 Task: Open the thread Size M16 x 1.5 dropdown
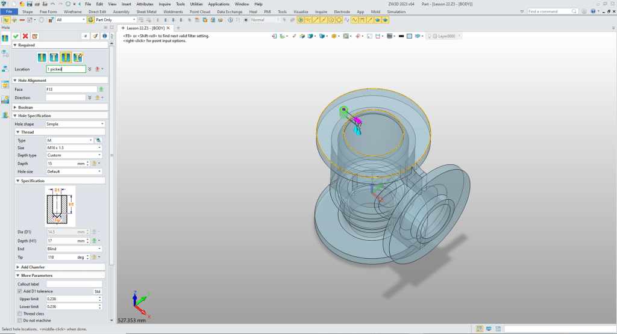pyautogui.click(x=74, y=147)
